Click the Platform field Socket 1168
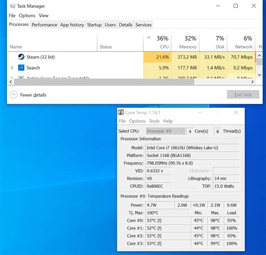The width and height of the screenshot is (266, 255). (x=192, y=156)
